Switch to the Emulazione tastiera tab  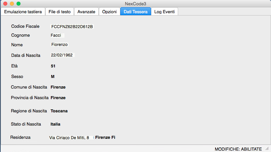coord(23,12)
